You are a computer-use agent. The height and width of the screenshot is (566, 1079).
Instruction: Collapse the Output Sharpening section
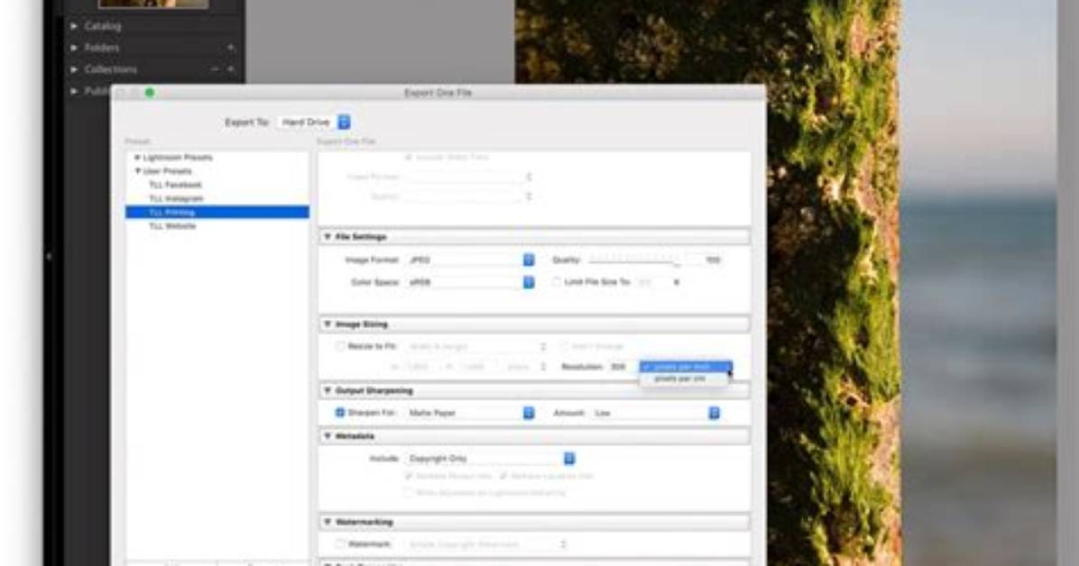click(327, 390)
